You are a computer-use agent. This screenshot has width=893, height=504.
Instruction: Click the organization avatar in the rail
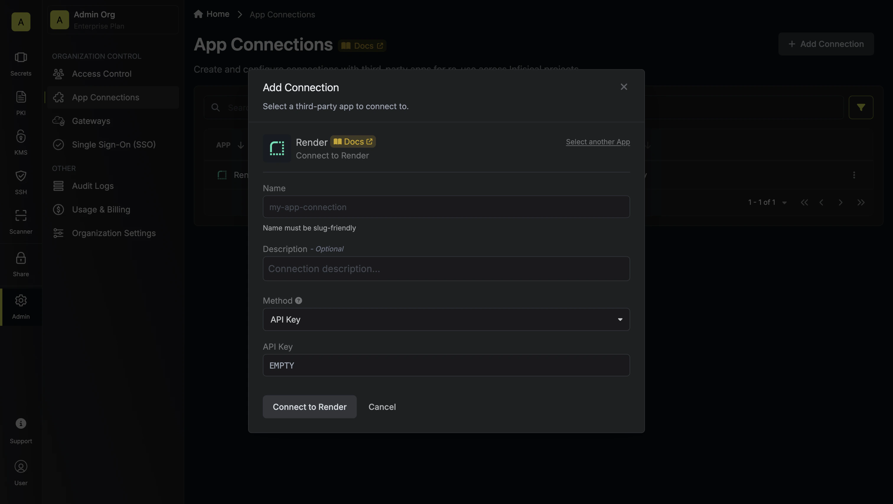point(21,22)
